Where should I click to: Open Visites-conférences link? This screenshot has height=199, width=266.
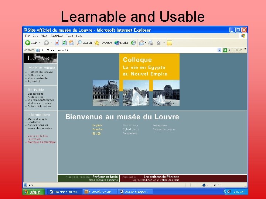[x=41, y=100]
